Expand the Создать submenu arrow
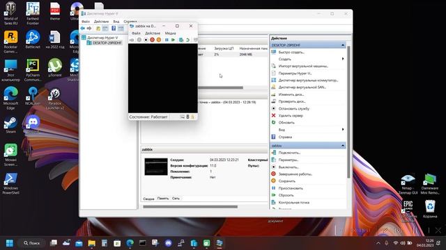The image size is (446, 250). tap(343, 59)
